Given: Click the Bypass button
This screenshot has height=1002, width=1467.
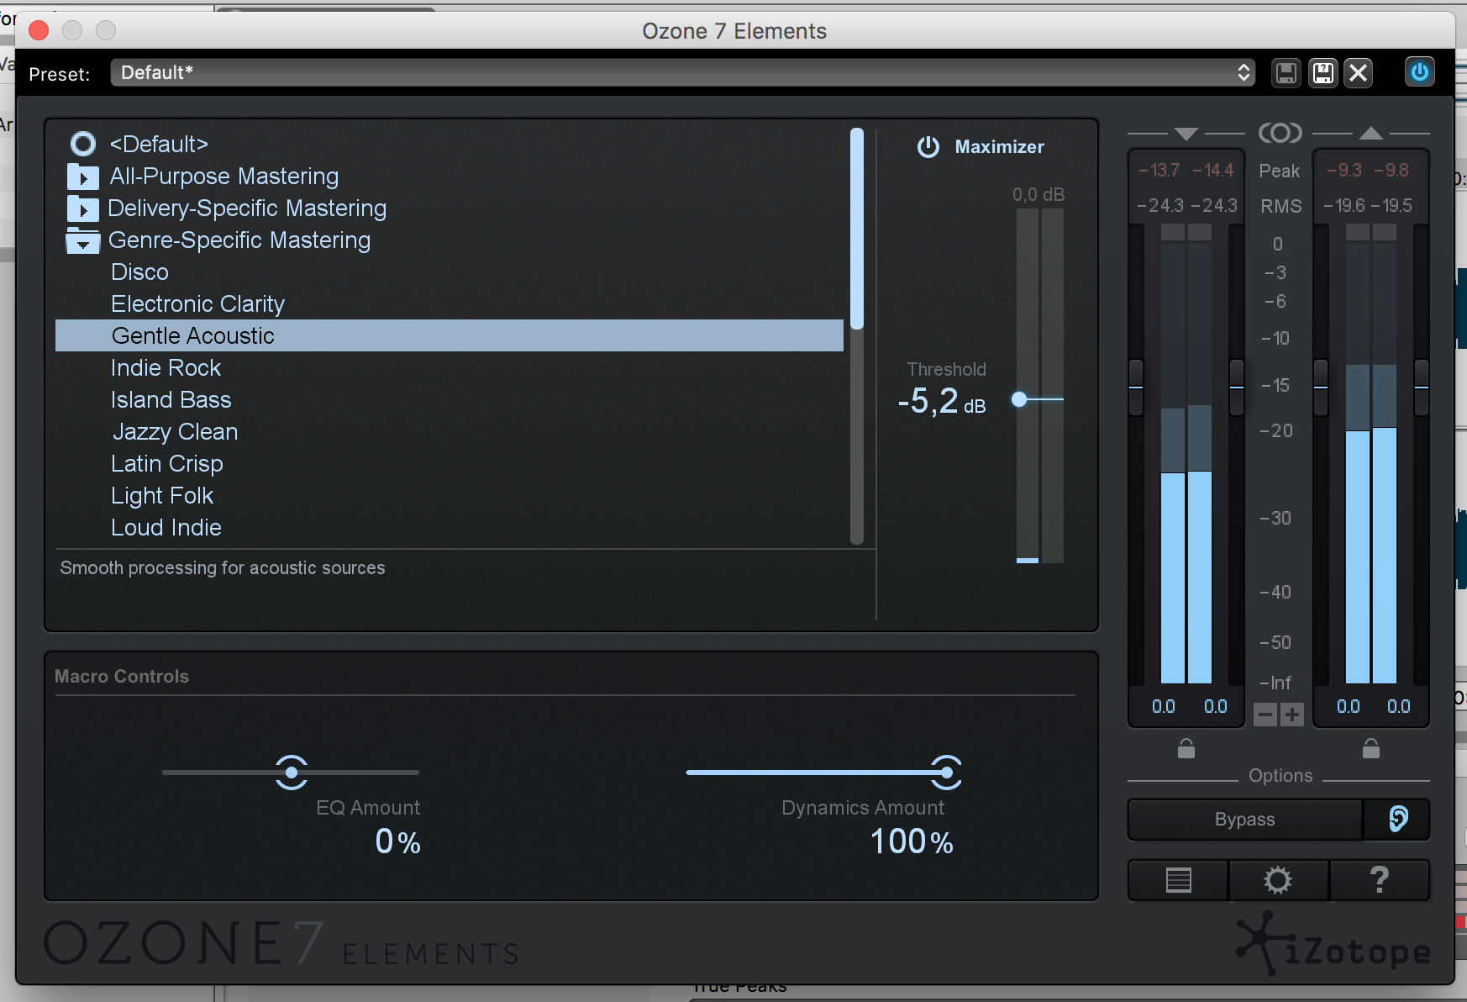Looking at the screenshot, I should point(1244,820).
